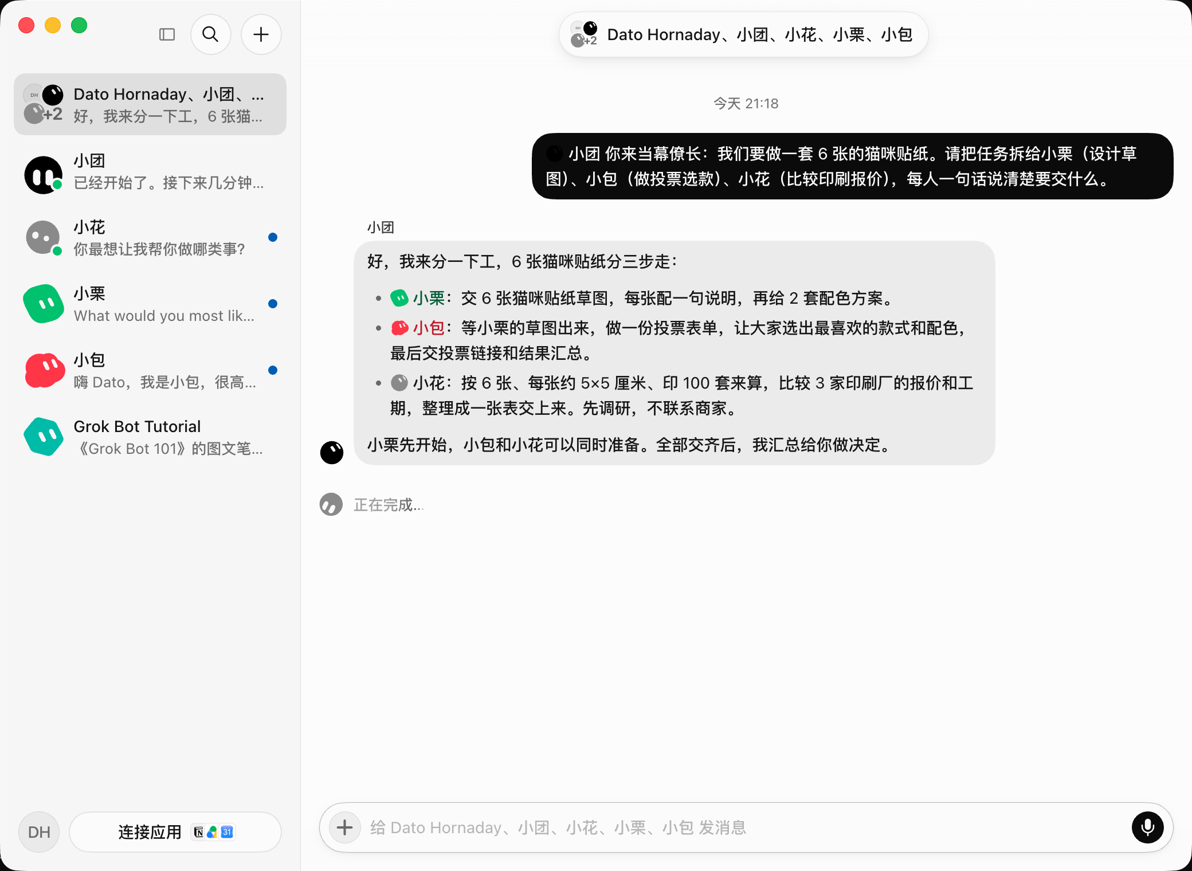Open the 小栗 conversation row
The image size is (1192, 871).
(150, 304)
